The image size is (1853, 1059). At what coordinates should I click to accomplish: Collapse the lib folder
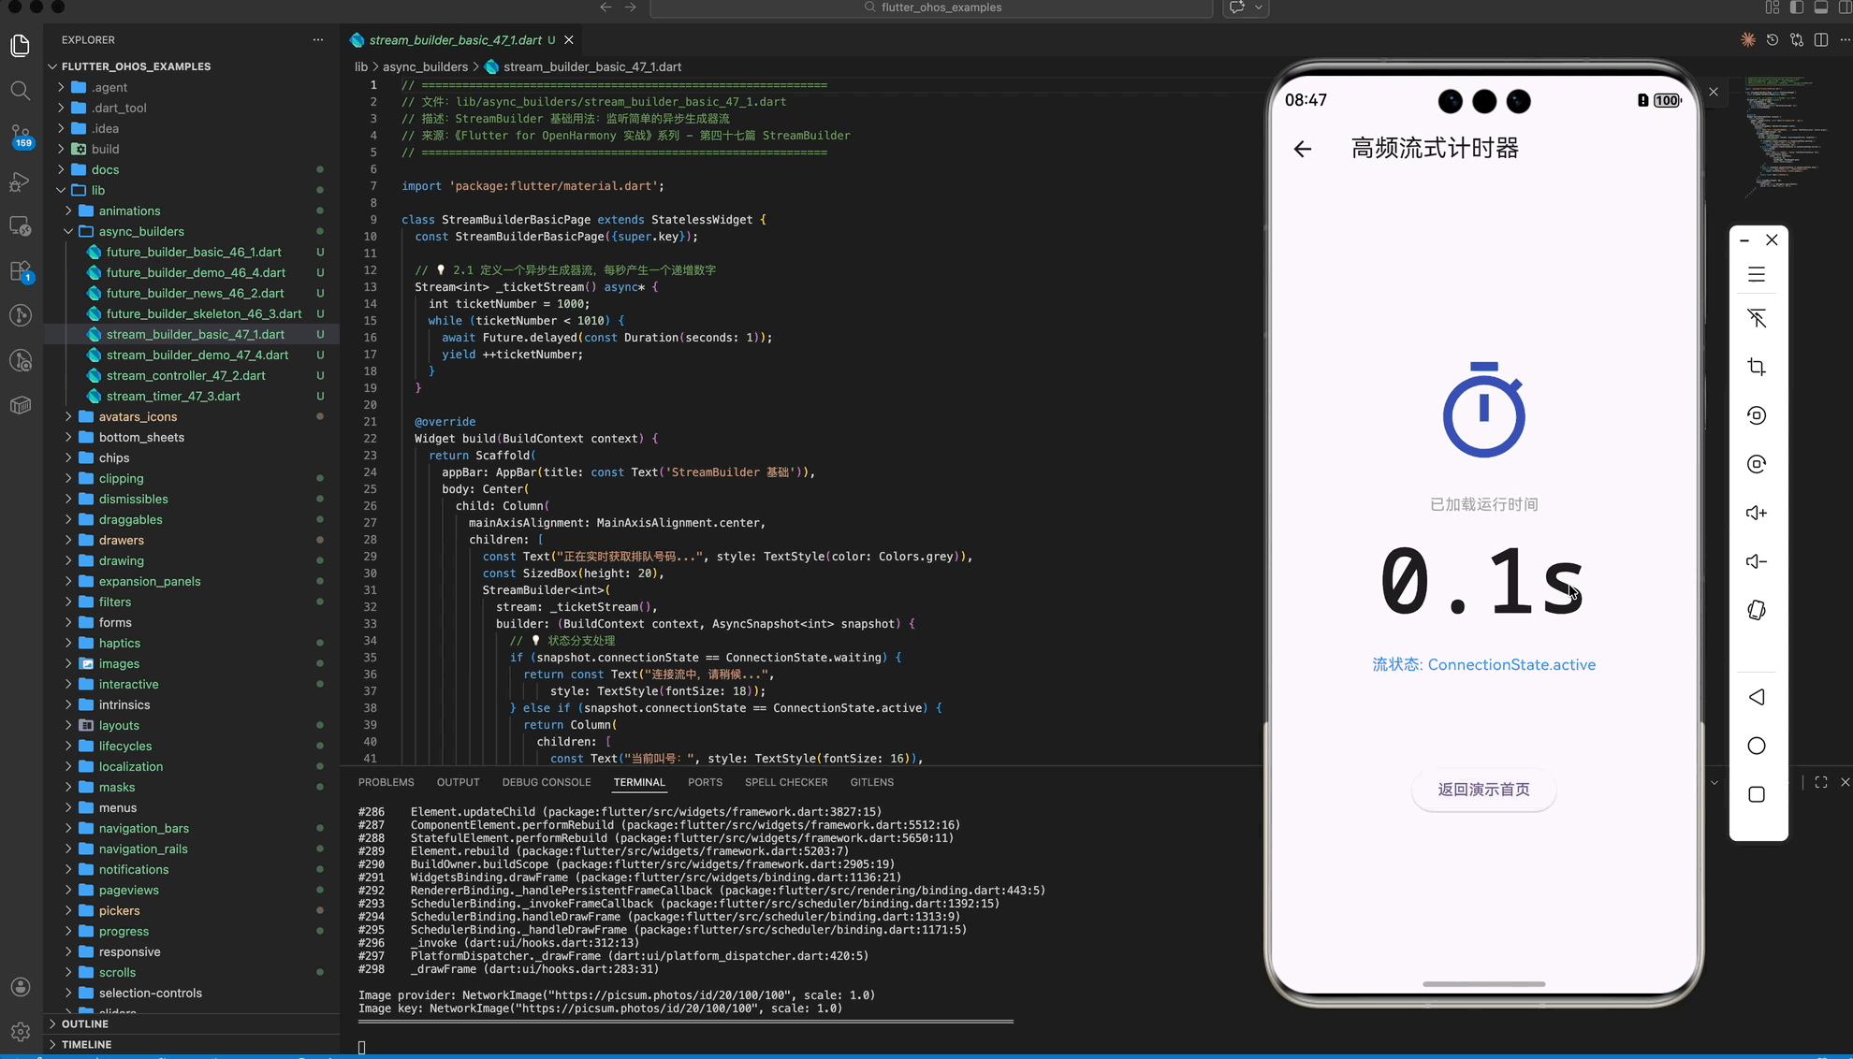(x=61, y=190)
